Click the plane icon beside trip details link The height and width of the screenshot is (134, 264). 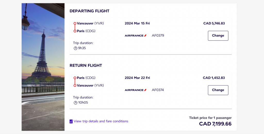(x=71, y=121)
